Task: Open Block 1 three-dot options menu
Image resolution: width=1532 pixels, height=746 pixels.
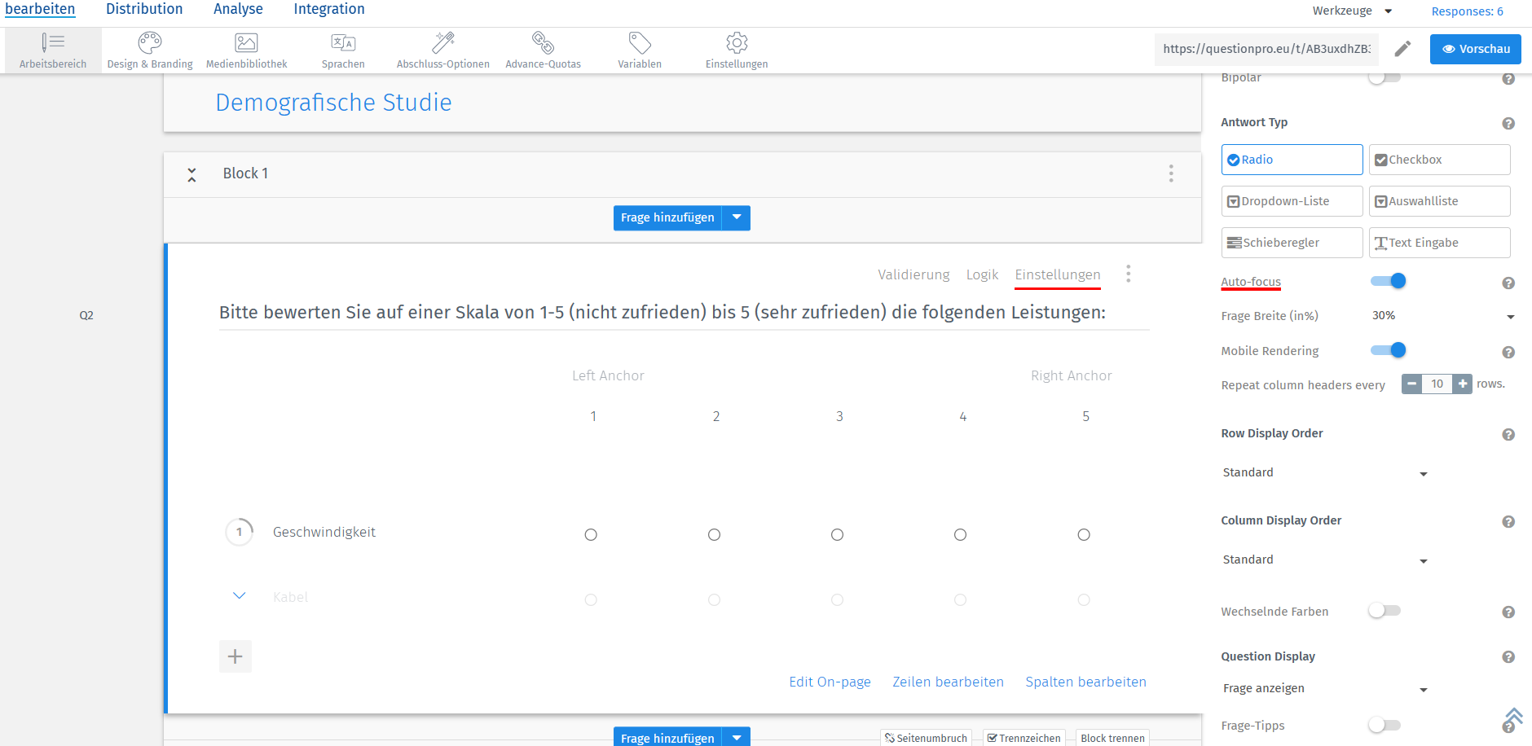Action: (1171, 173)
